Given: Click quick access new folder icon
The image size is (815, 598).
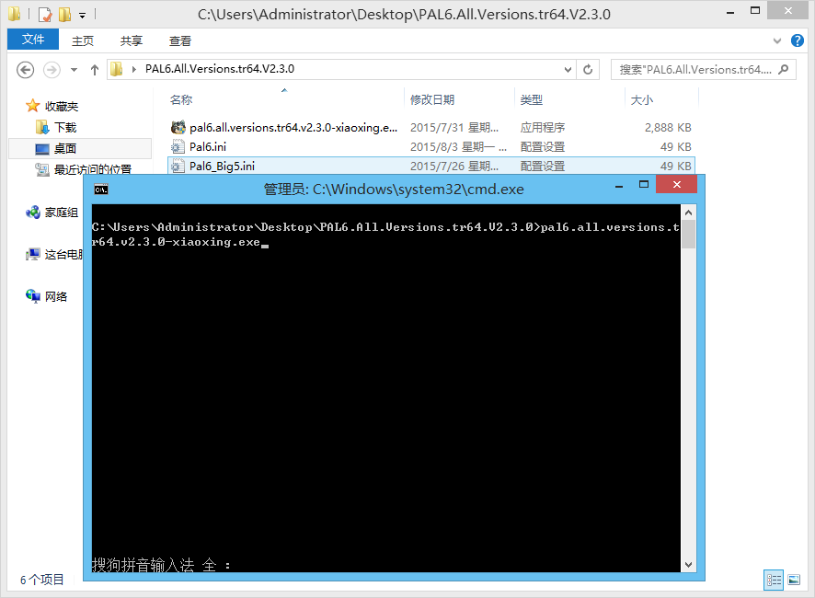Looking at the screenshot, I should coord(65,14).
